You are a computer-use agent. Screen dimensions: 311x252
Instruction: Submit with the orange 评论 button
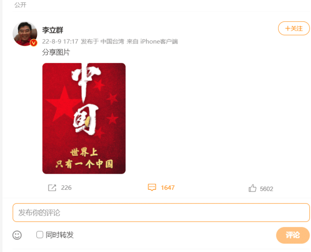click(x=293, y=235)
